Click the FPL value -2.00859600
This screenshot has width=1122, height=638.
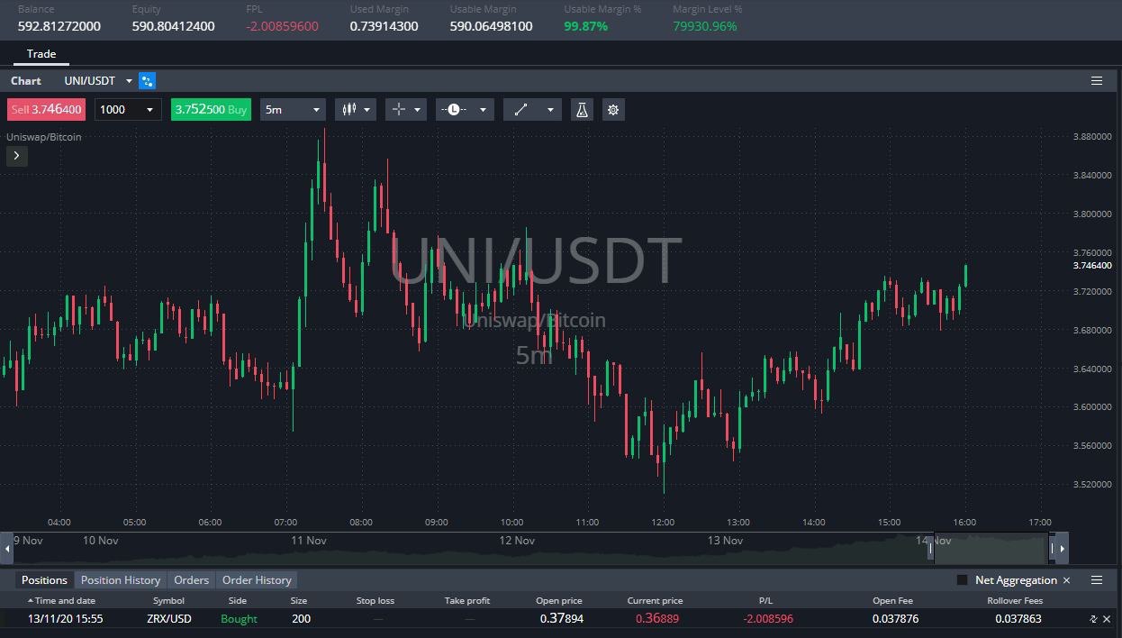(x=283, y=26)
